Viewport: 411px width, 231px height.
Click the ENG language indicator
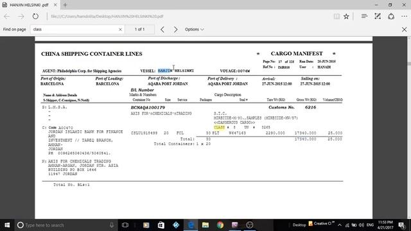[x=370, y=225]
